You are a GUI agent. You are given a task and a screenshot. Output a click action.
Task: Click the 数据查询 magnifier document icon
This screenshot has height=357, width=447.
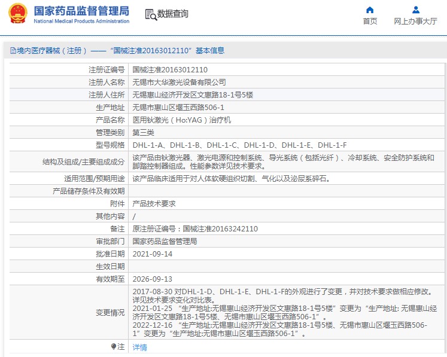tap(151, 14)
